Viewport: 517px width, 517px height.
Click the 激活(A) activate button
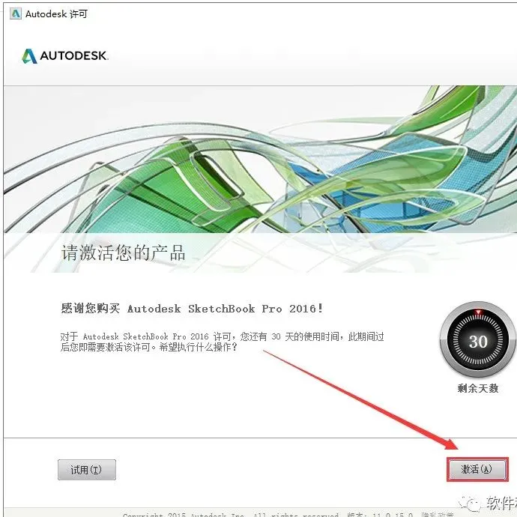[477, 469]
